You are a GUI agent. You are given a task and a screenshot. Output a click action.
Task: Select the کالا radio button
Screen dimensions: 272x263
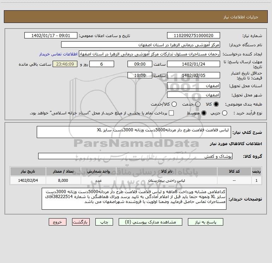click(216, 104)
